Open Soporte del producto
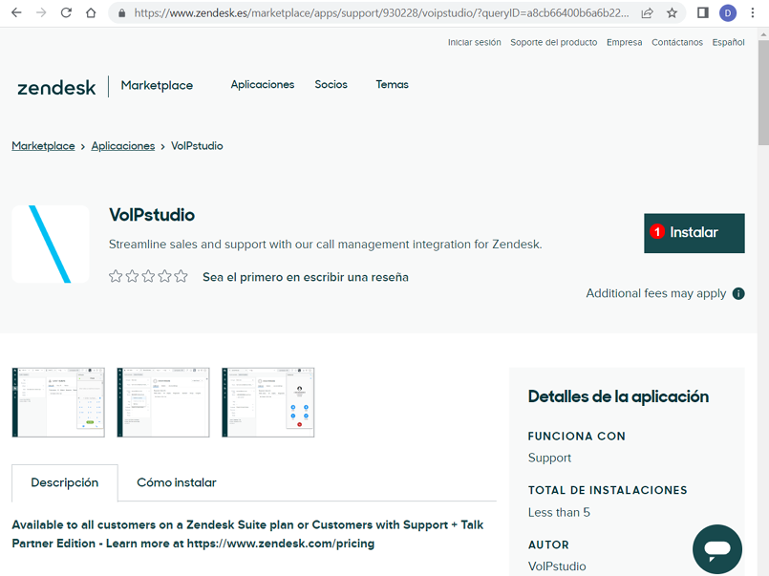The height and width of the screenshot is (576, 769). coord(554,42)
